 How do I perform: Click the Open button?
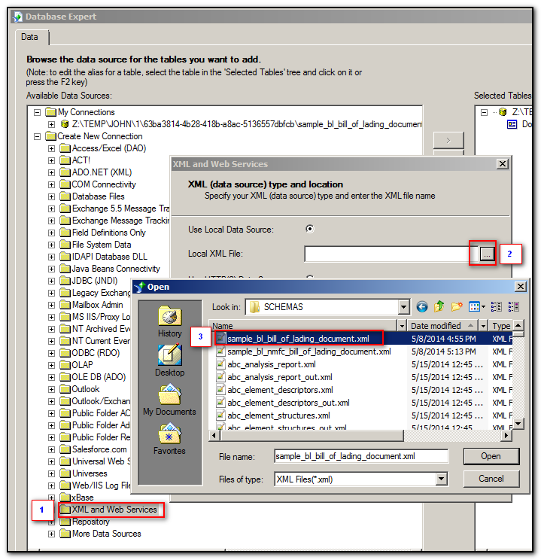click(x=491, y=456)
